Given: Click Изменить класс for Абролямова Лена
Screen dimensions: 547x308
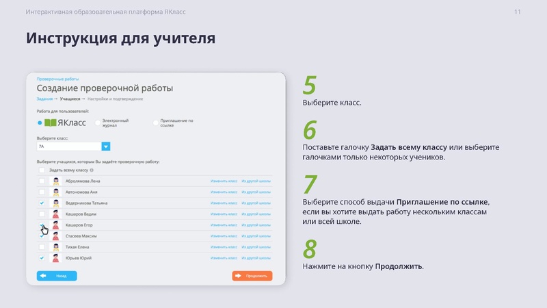Looking at the screenshot, I should (224, 181).
